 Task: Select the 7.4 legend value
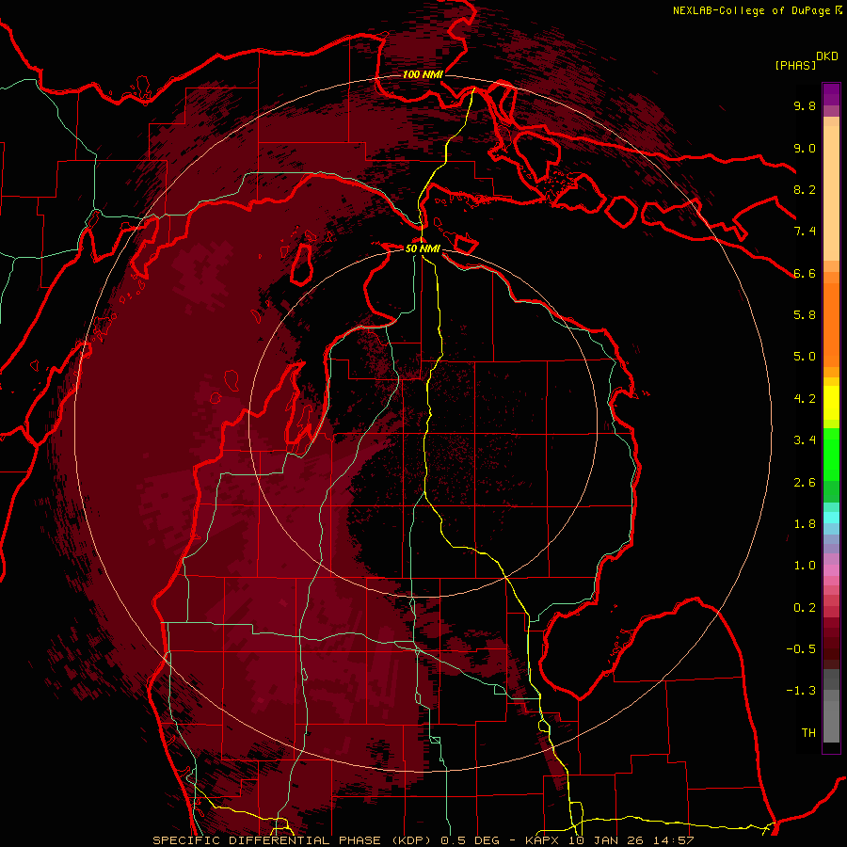[x=805, y=232]
